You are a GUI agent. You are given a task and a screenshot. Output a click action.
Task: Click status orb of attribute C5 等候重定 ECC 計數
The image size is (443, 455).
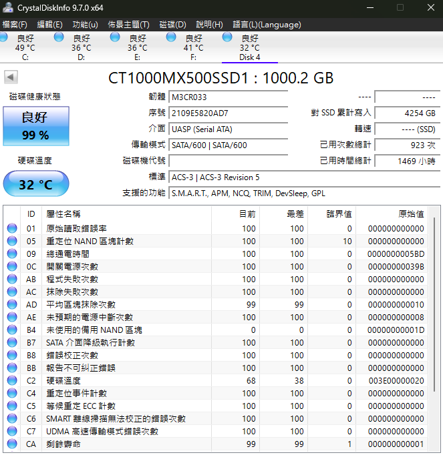click(x=12, y=406)
